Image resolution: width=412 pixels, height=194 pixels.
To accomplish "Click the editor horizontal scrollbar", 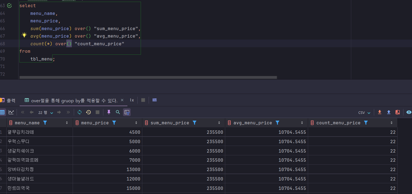I will (148, 77).
